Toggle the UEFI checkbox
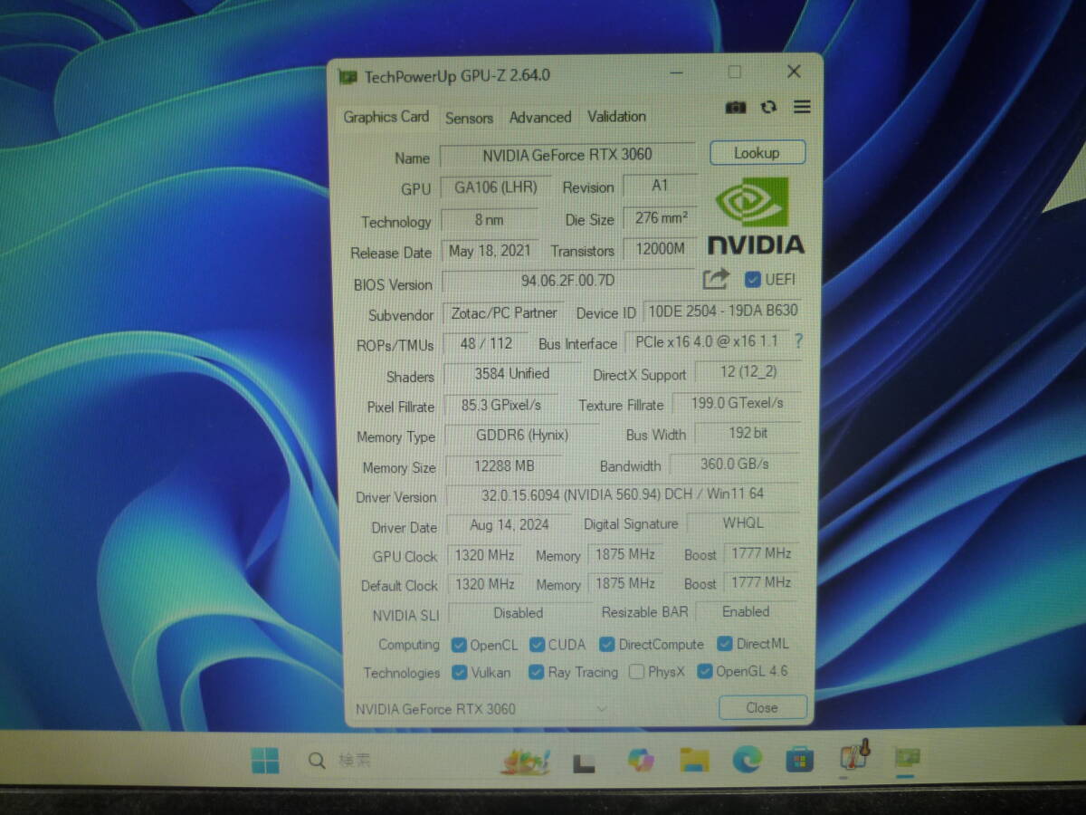1086x815 pixels. pyautogui.click(x=753, y=280)
